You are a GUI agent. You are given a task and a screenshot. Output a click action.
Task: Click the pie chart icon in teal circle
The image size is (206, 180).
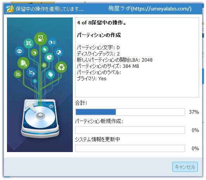(x=49, y=57)
